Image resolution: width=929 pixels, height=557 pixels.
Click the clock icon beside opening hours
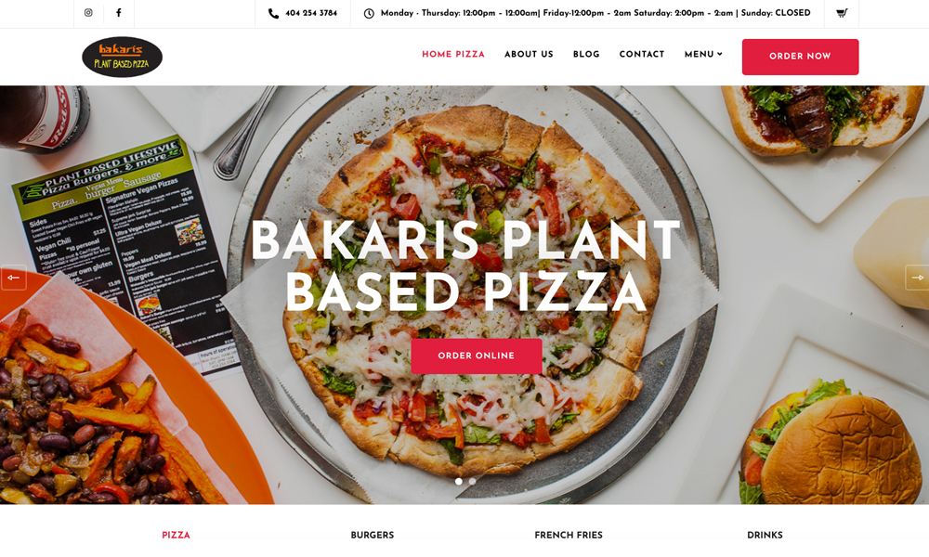(x=369, y=13)
